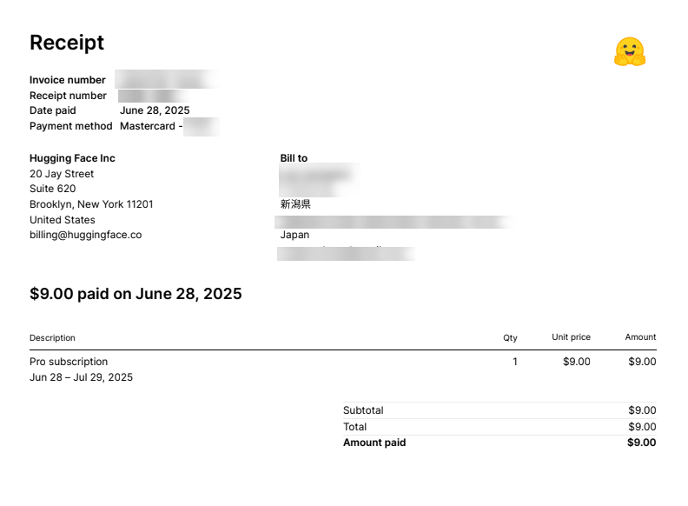Select the 新潟県 prefecture text
This screenshot has height=506, width=688.
(295, 204)
